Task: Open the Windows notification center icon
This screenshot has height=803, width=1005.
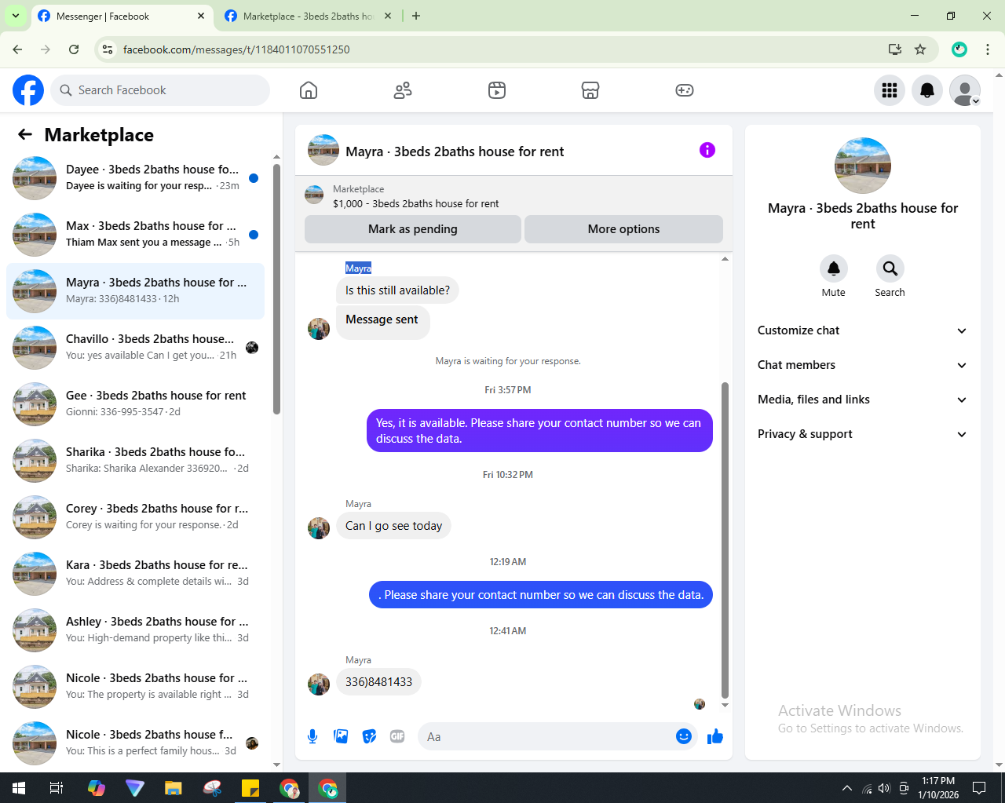Action: pos(979,788)
